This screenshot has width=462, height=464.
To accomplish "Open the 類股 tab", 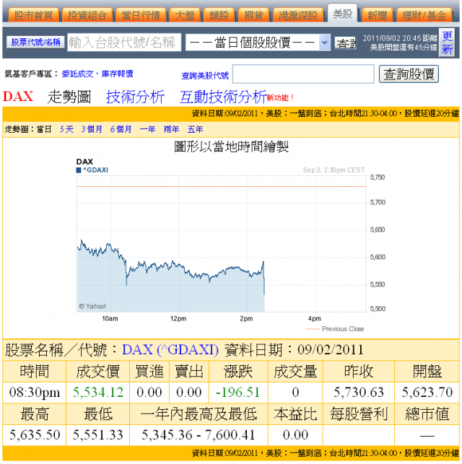I will [219, 15].
